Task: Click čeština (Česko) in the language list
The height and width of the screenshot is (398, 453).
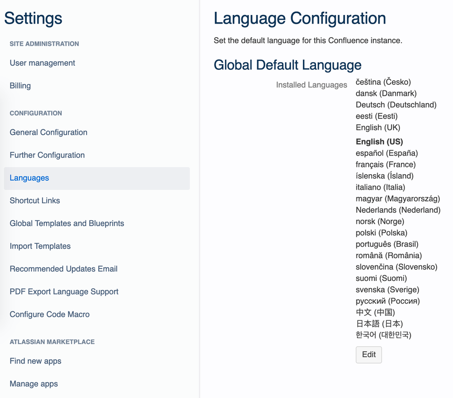Action: click(x=383, y=82)
